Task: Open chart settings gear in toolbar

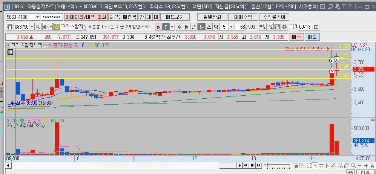Action: pos(284,27)
